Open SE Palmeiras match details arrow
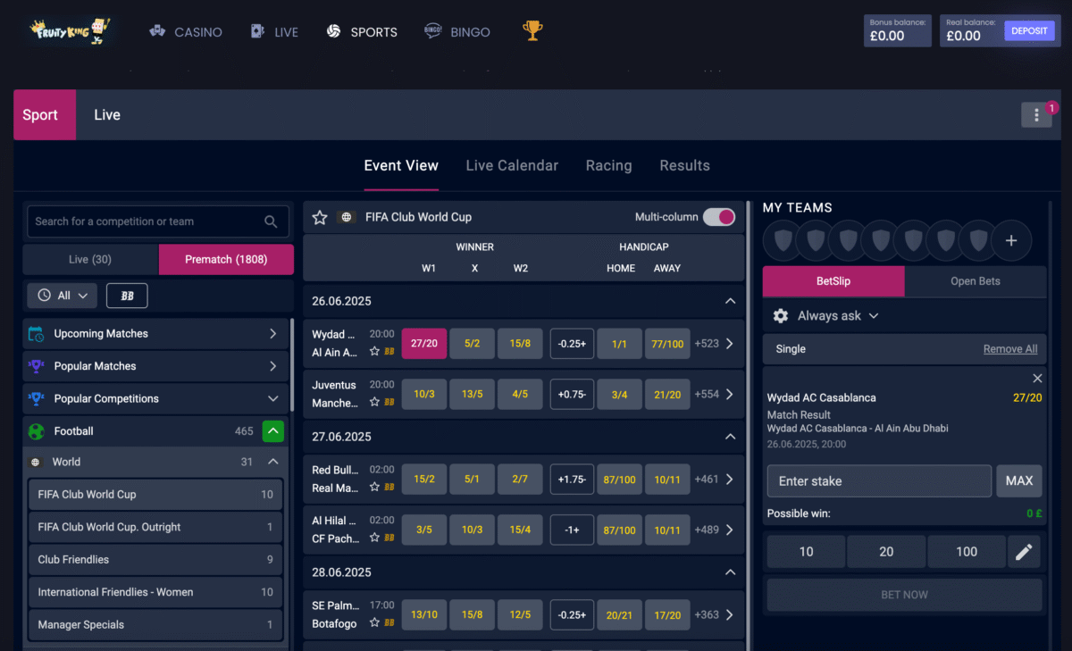The height and width of the screenshot is (651, 1072). click(x=730, y=614)
